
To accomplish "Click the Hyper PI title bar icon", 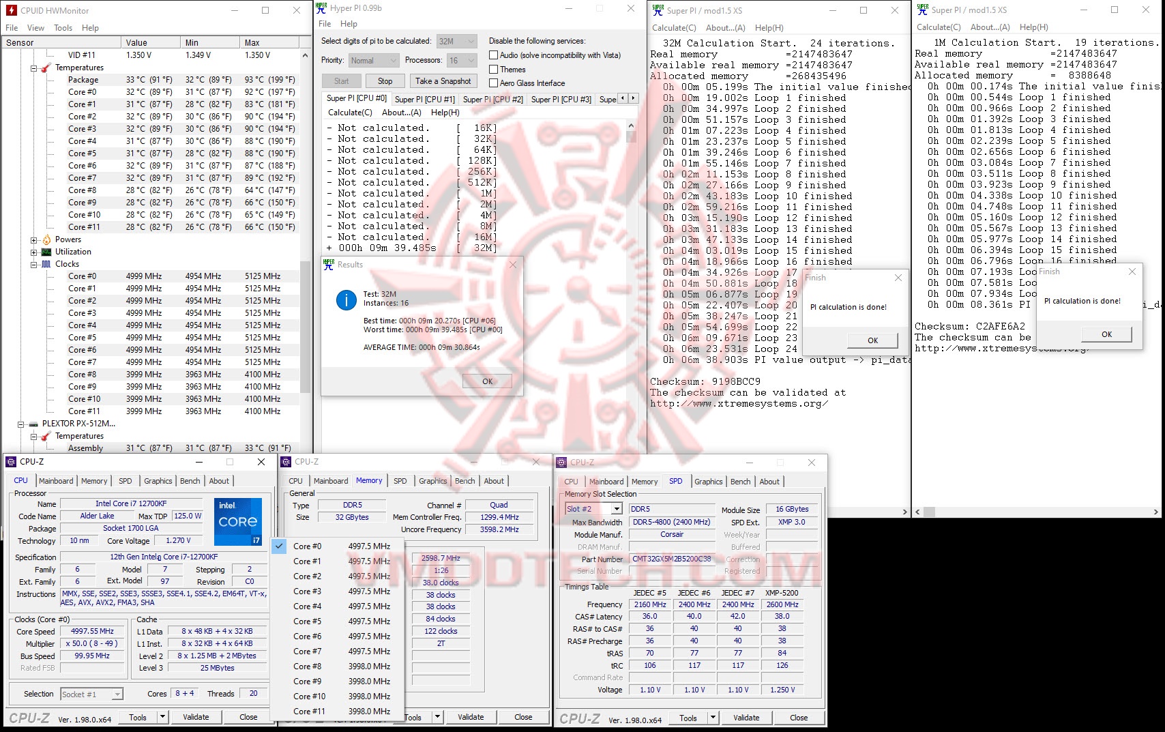I will (321, 9).
